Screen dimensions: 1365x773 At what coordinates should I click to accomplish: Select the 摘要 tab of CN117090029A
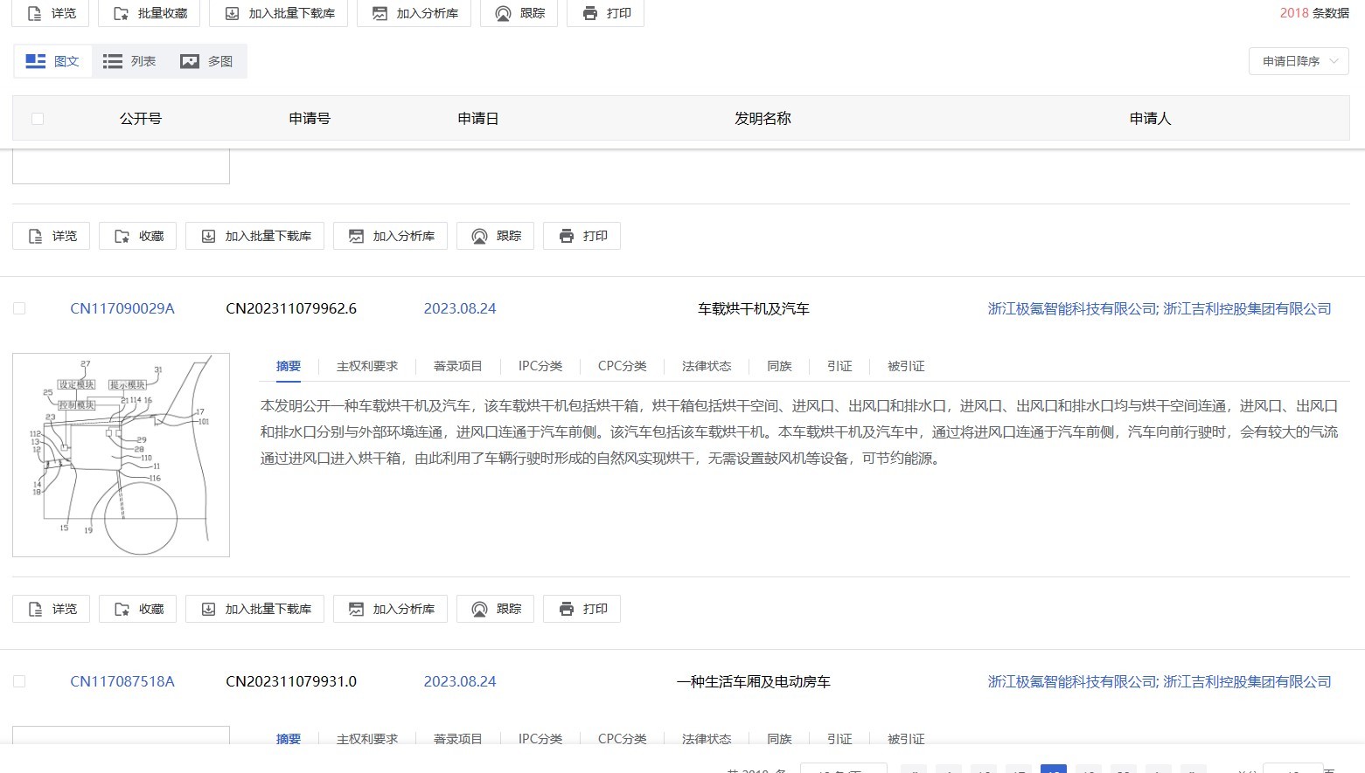[289, 366]
